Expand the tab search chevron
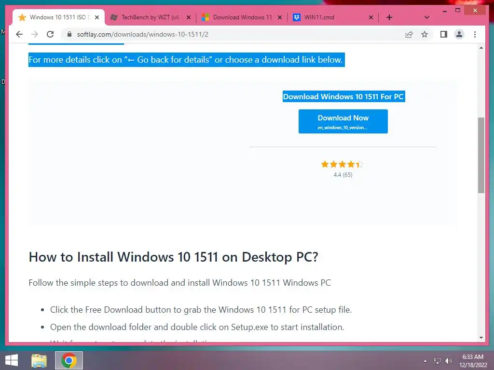Screen dimensions: 494x370 [x=427, y=17]
